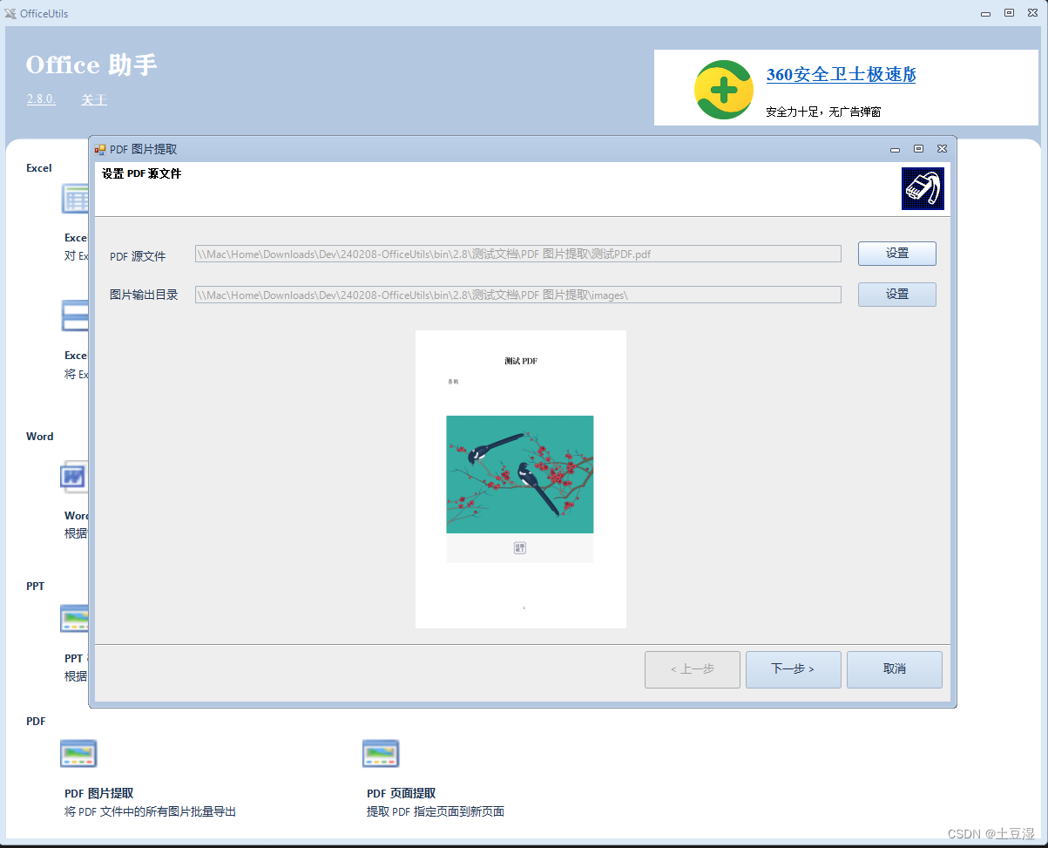Click the PPT tool icon in main window
The width and height of the screenshot is (1048, 848).
click(x=74, y=618)
